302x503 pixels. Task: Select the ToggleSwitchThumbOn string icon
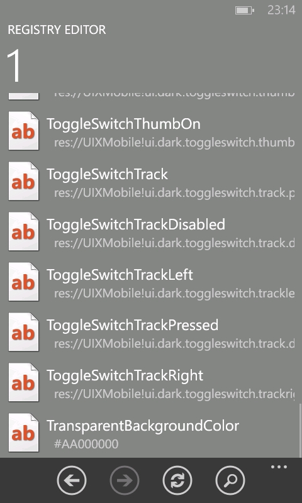[x=23, y=131]
